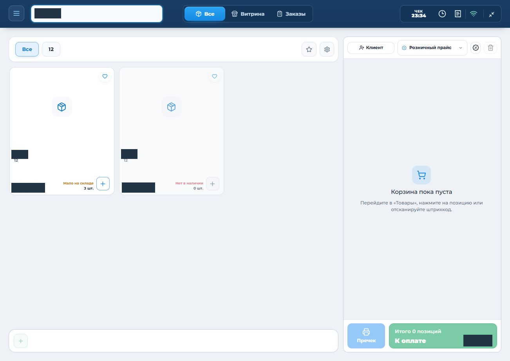The height and width of the screenshot is (361, 510).
Task: Add the low-stock product to the cart
Action: [x=103, y=184]
